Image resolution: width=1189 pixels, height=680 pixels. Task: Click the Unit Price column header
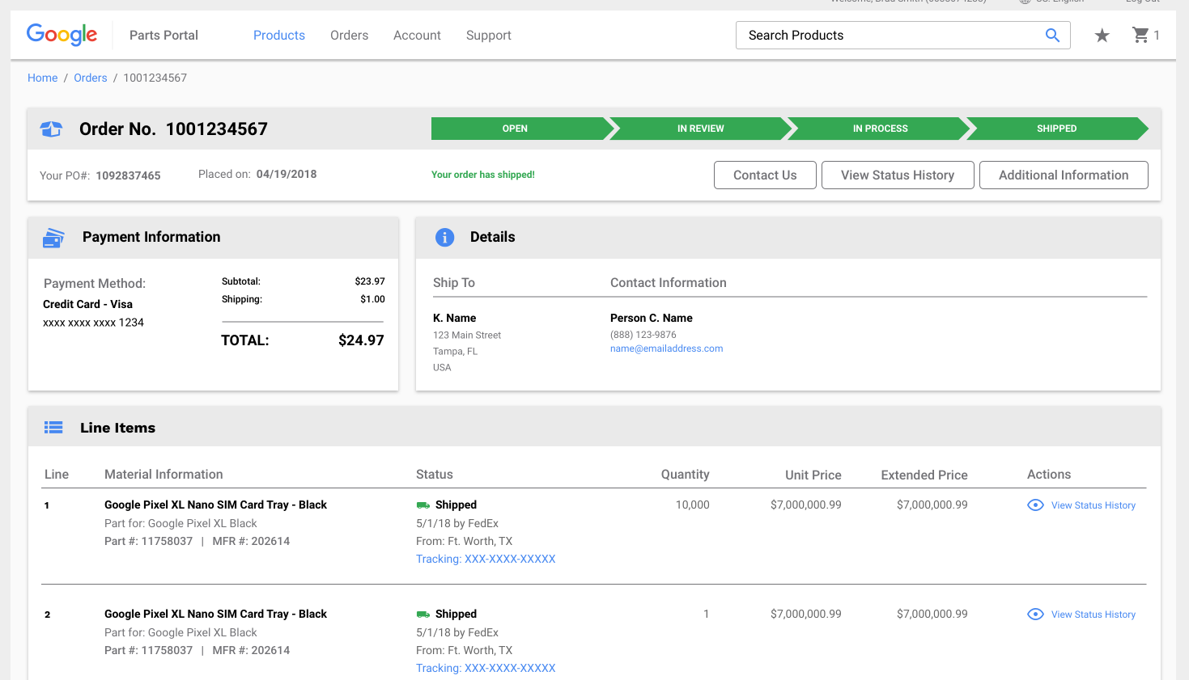tap(813, 475)
